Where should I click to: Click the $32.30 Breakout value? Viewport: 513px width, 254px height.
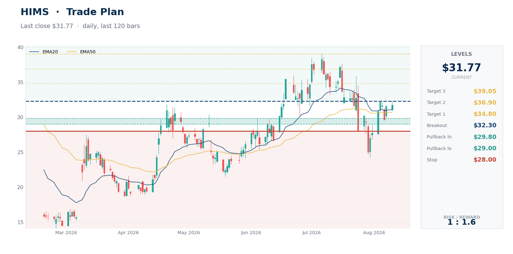tap(485, 126)
